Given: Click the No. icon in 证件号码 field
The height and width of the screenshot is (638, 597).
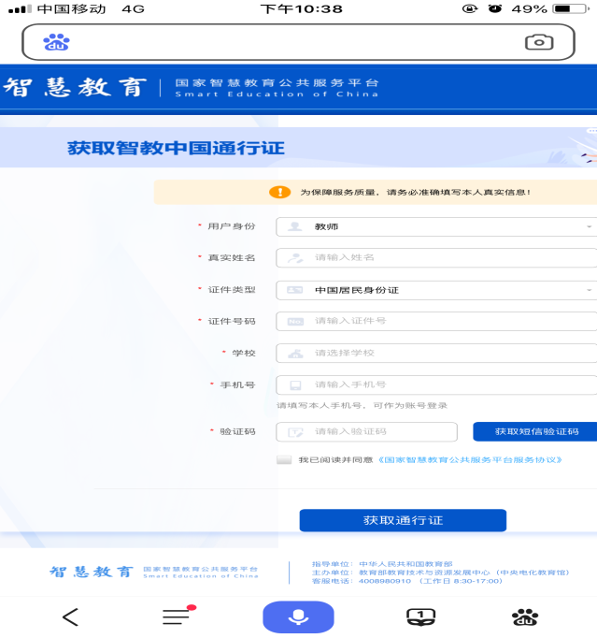Looking at the screenshot, I should (x=295, y=322).
